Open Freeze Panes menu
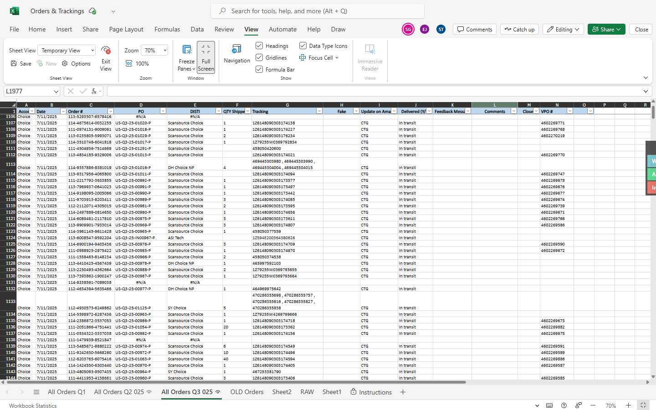 click(186, 58)
